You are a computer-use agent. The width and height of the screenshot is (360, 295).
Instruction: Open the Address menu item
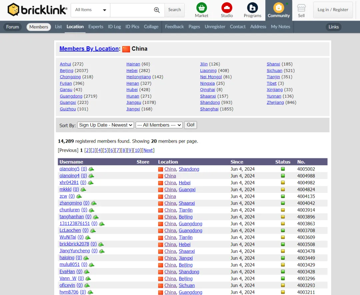coord(258,27)
